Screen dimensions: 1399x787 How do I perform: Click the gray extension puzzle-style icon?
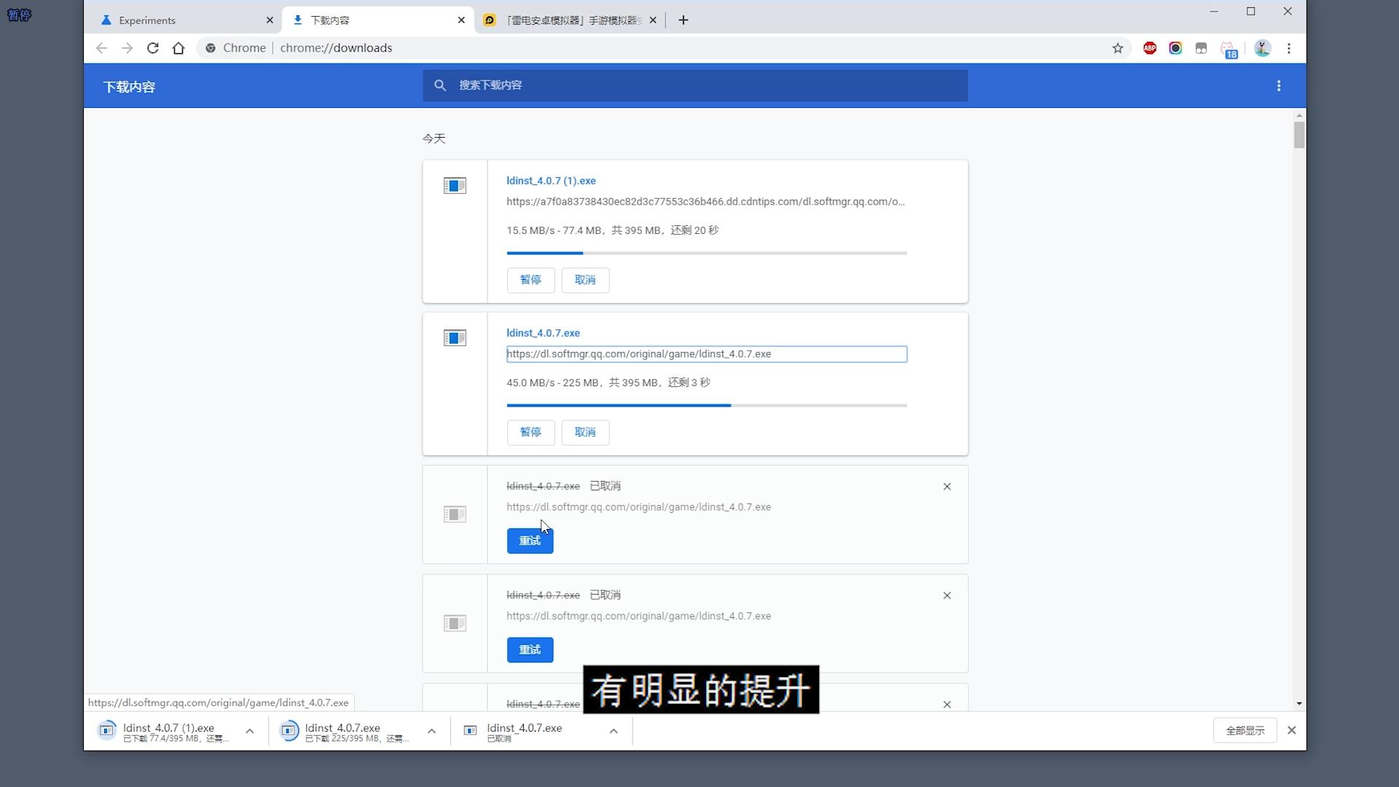pyautogui.click(x=1201, y=47)
